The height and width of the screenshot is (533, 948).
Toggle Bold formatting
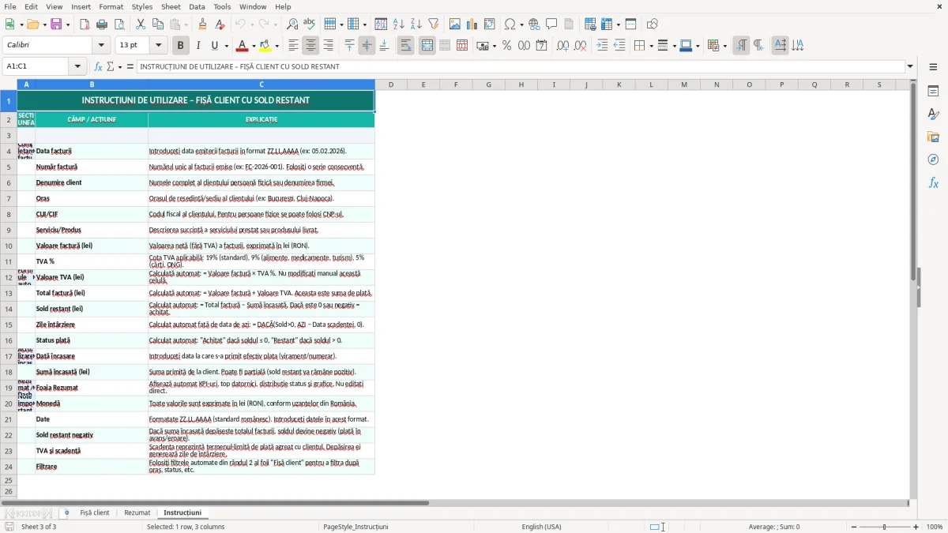[180, 46]
